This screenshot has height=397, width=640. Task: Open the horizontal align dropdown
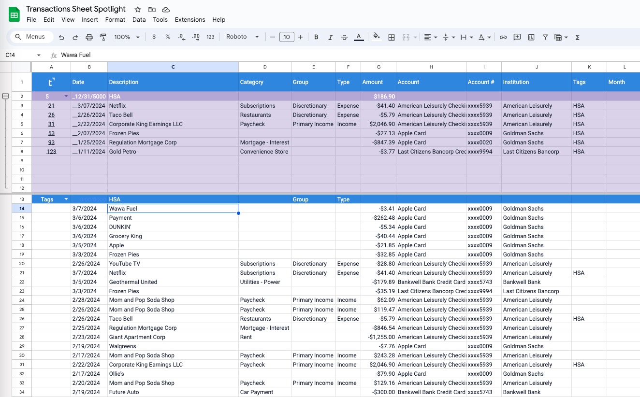[x=430, y=37]
